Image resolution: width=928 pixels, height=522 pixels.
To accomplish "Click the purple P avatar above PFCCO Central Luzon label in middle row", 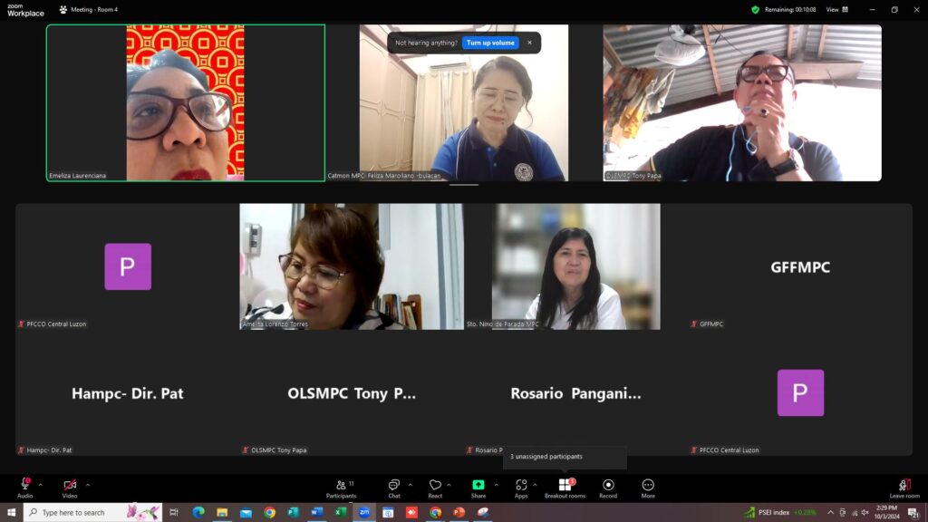I will pyautogui.click(x=128, y=266).
